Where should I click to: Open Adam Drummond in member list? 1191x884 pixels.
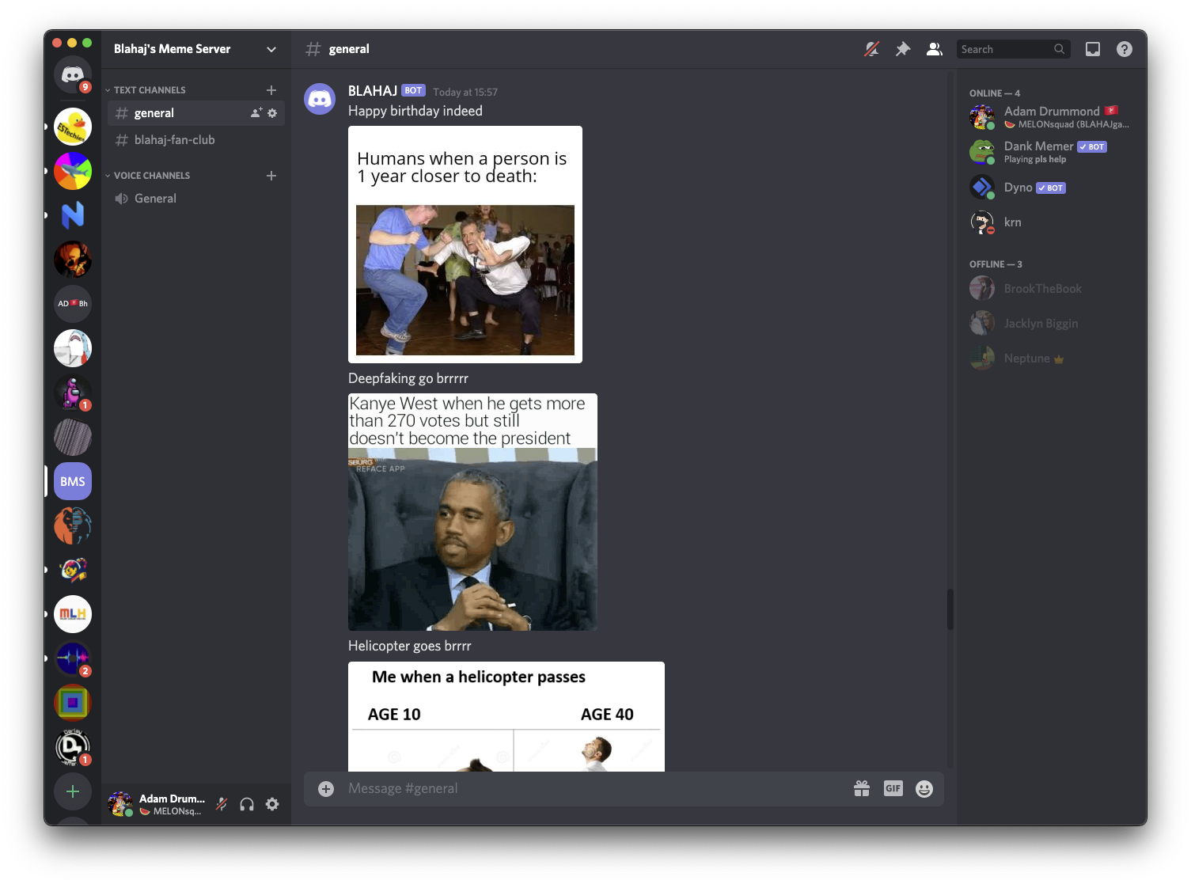coord(1051,117)
